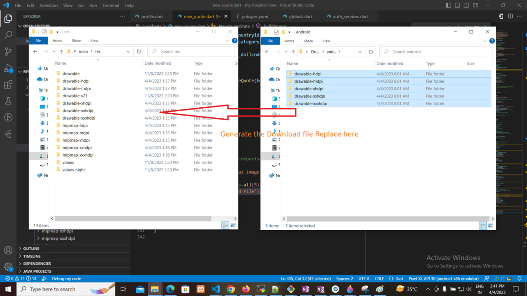Expand the OUTLINE section
527x296 pixels.
[x=31, y=248]
